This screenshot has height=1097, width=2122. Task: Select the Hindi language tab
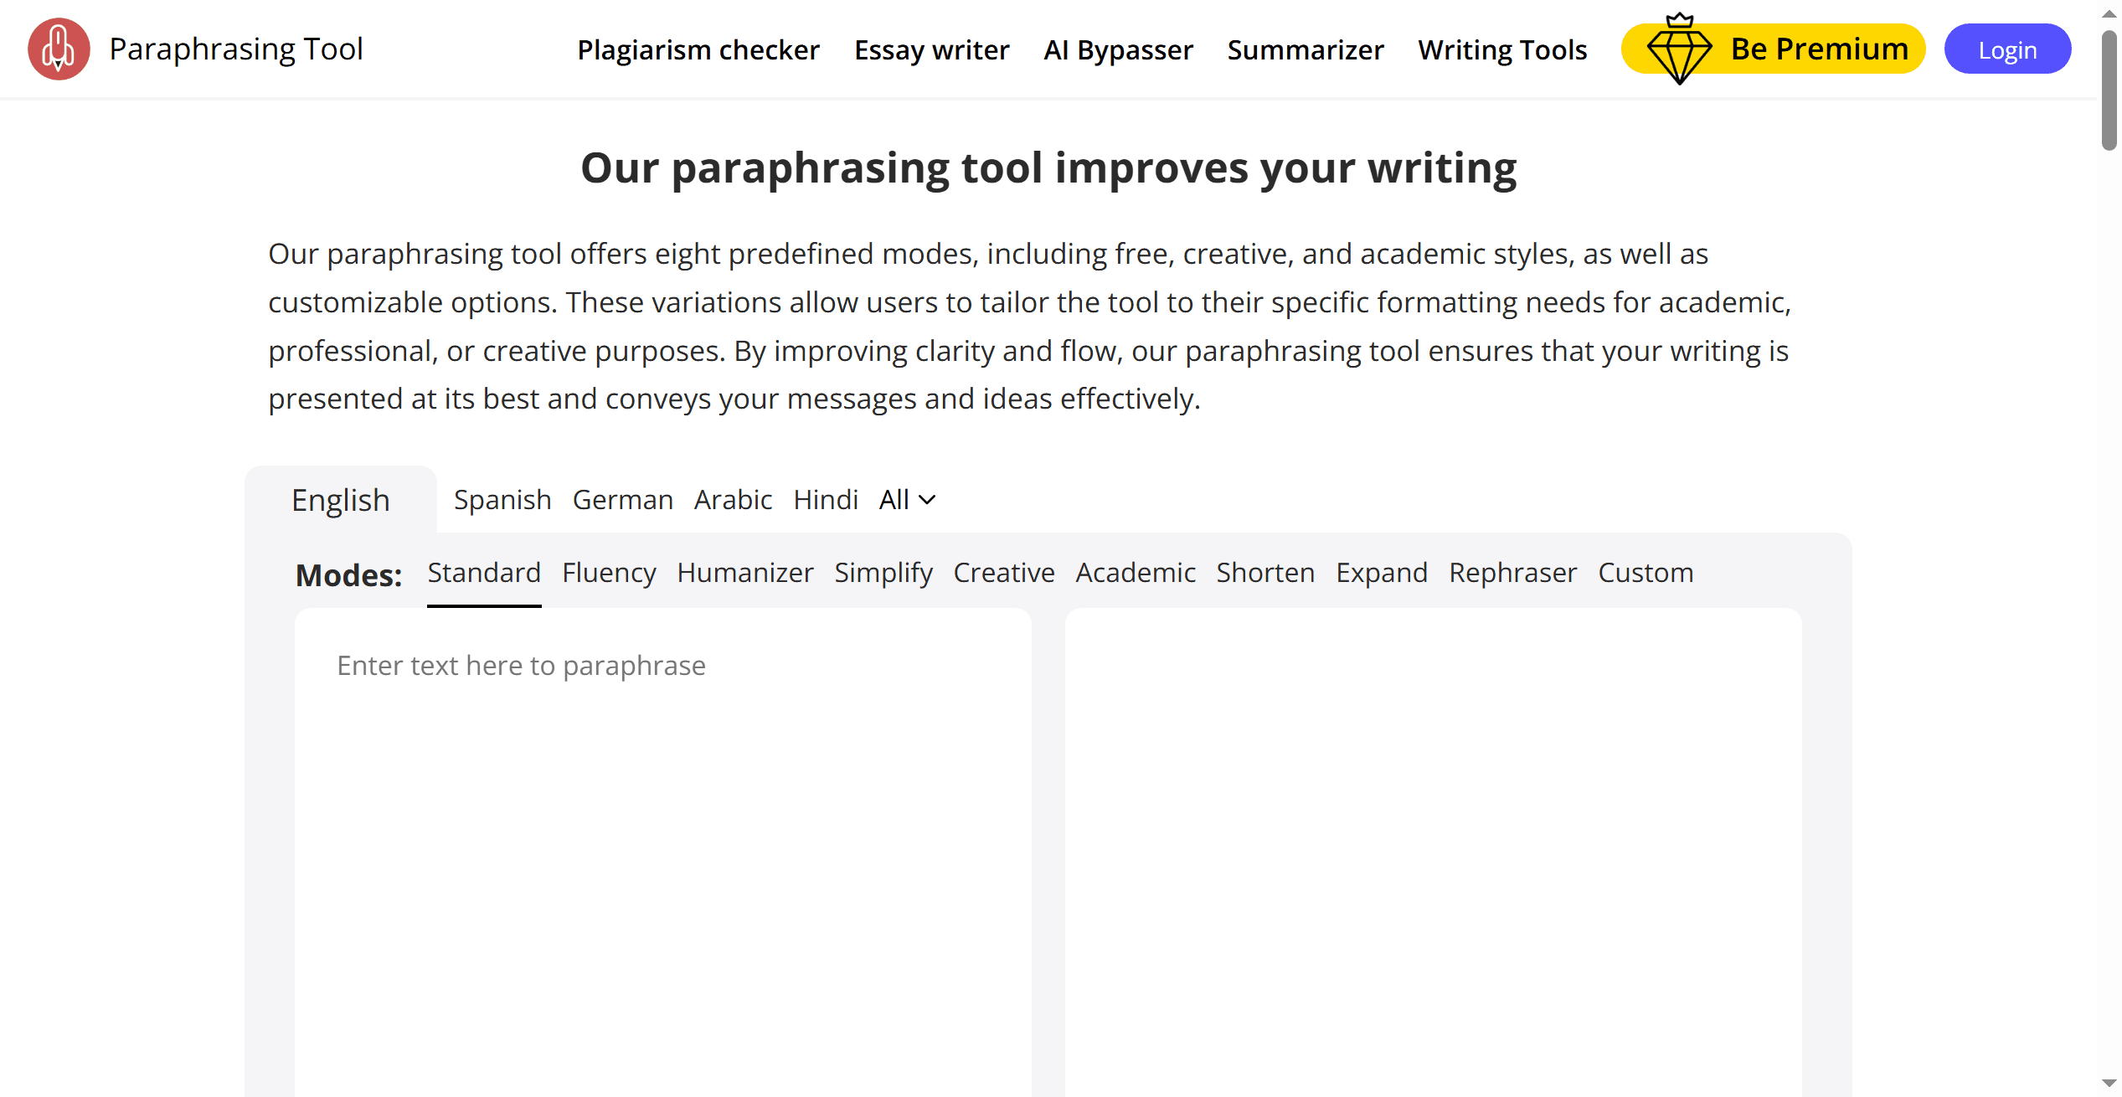(826, 500)
